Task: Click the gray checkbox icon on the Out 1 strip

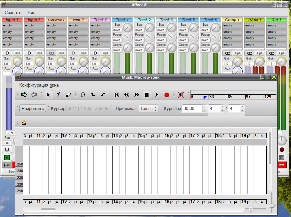Action: [x=282, y=158]
